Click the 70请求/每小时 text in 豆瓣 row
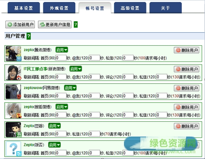The height and width of the screenshot is (159, 205). [x=118, y=134]
